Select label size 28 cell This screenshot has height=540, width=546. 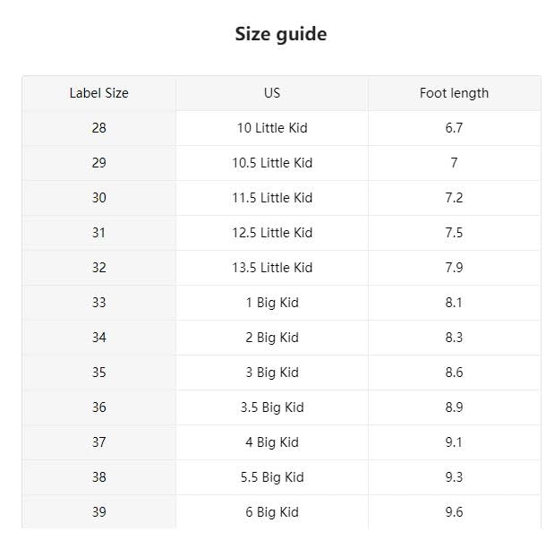tap(98, 128)
